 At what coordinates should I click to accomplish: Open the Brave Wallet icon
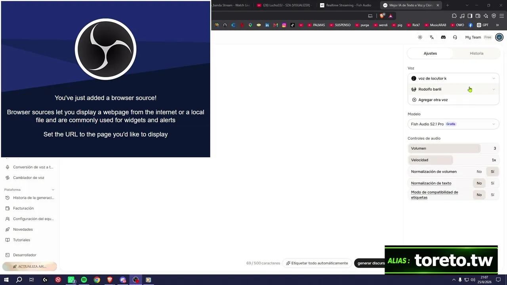(x=478, y=16)
